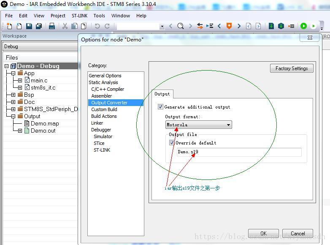Click the Save All toolbar icon
330x245 pixels.
(x=39, y=26)
